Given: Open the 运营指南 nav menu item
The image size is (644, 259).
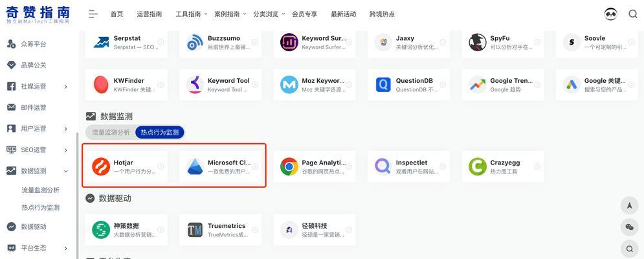Looking at the screenshot, I should click(x=150, y=14).
